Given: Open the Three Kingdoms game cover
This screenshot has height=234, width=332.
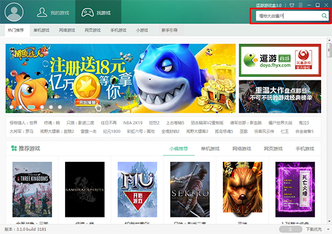Looking at the screenshot, I should (32, 189).
